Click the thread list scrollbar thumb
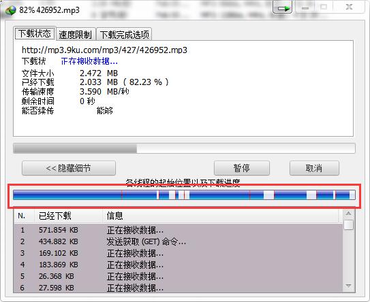Viewport: 370px width, 302px height. tap(348, 224)
